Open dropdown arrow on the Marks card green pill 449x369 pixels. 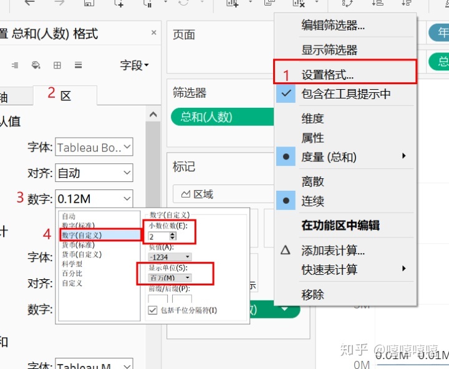285,309
